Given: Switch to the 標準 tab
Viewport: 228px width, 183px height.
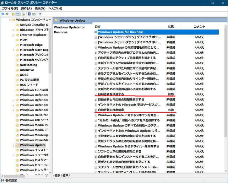Looking at the screenshot, I should click(x=65, y=175).
